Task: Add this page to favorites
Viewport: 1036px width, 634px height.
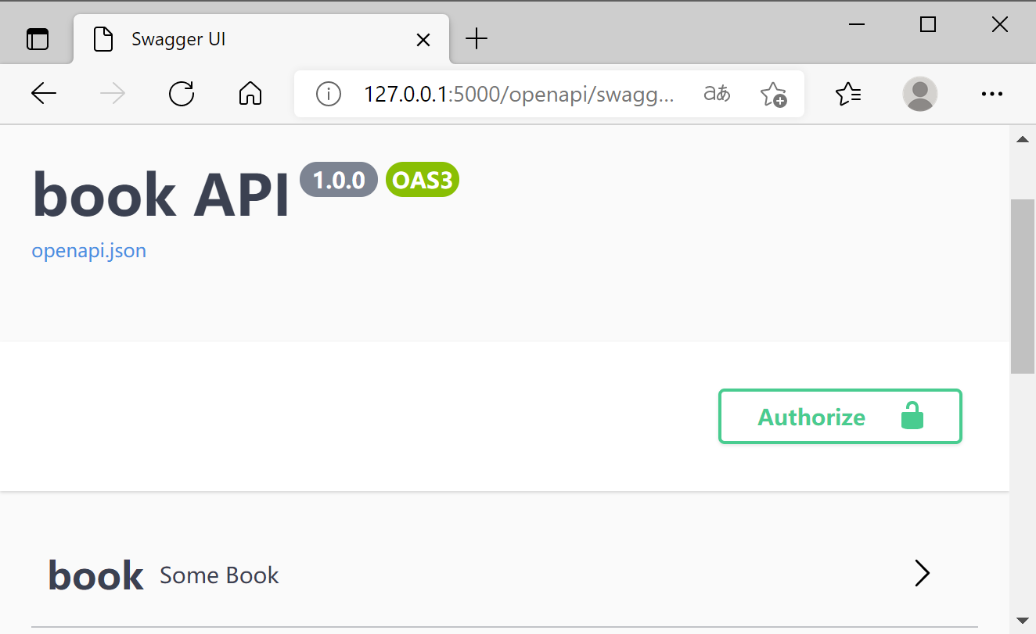Action: click(x=772, y=95)
